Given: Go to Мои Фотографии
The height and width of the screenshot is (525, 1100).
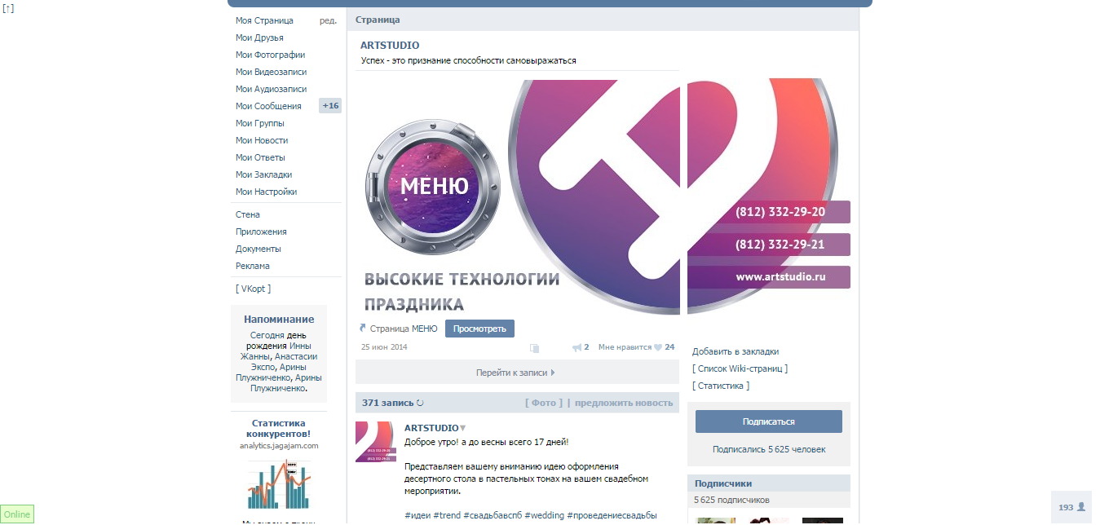Looking at the screenshot, I should pyautogui.click(x=270, y=55).
